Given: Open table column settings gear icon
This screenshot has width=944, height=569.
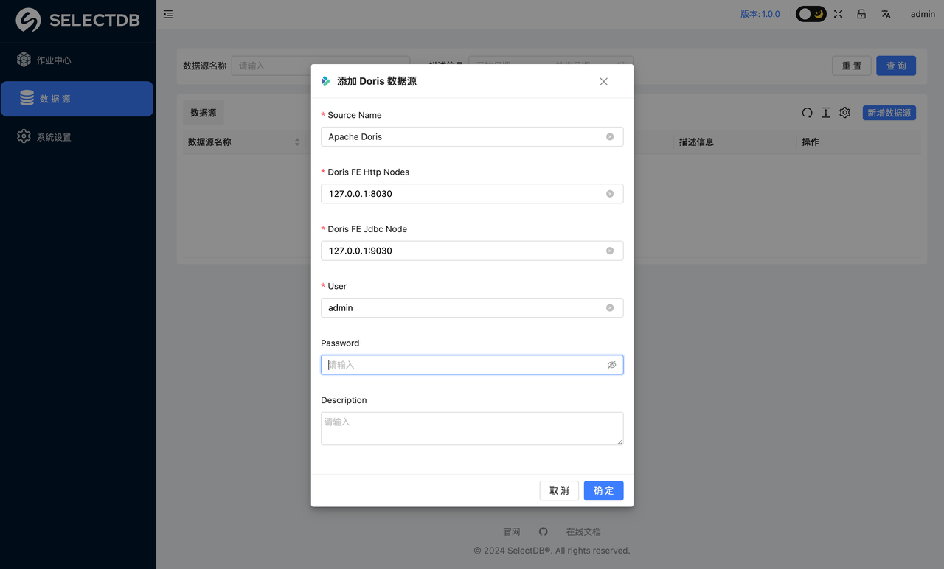Looking at the screenshot, I should coord(844,113).
